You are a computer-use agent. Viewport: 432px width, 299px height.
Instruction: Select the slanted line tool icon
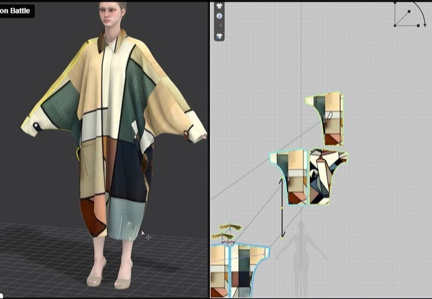pyautogui.click(x=220, y=25)
